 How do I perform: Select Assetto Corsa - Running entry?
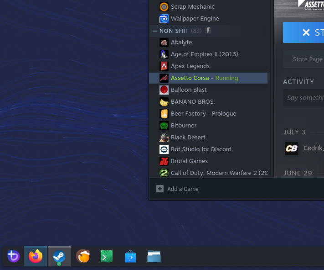[208, 78]
